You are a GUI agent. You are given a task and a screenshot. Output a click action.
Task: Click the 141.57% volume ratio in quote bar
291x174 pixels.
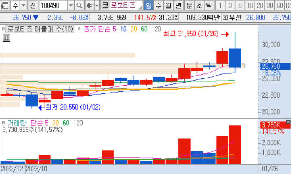(145, 18)
